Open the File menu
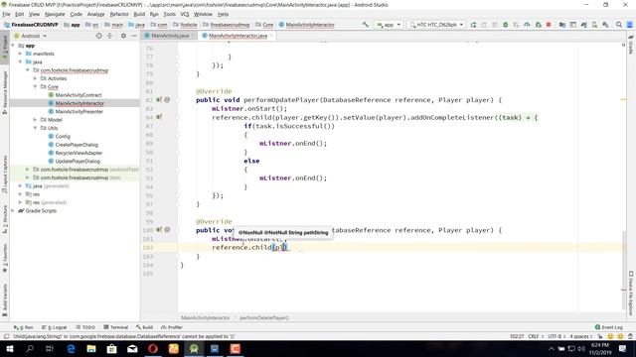This screenshot has width=636, height=357. (x=7, y=14)
